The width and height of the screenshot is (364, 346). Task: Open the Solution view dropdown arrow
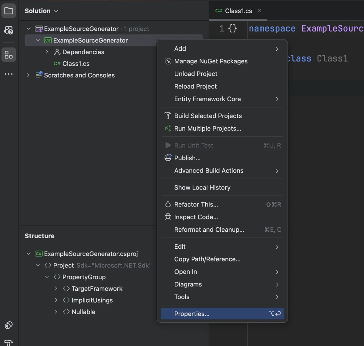tap(56, 11)
